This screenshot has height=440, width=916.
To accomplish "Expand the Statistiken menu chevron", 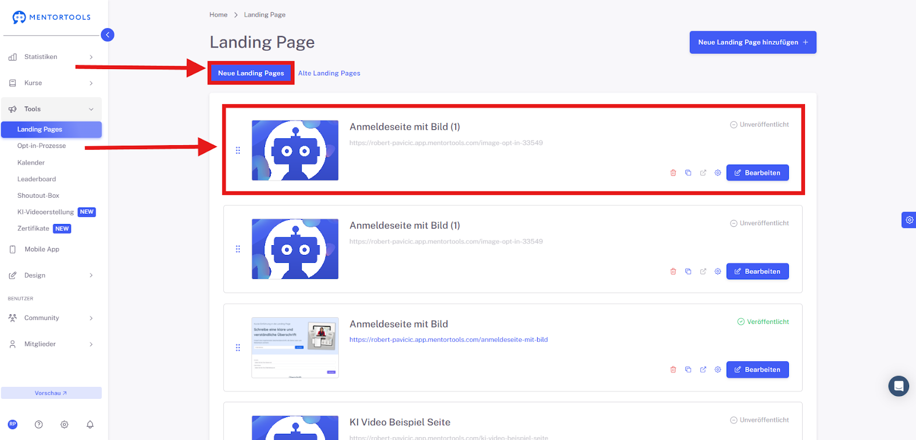I will click(91, 57).
